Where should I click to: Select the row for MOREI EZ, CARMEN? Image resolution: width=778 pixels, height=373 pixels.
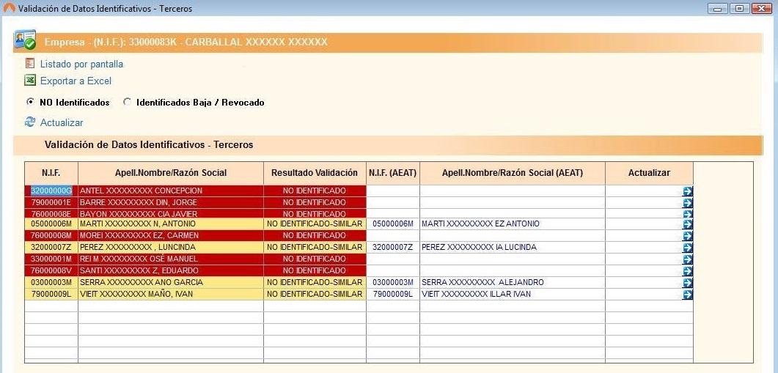(170, 236)
